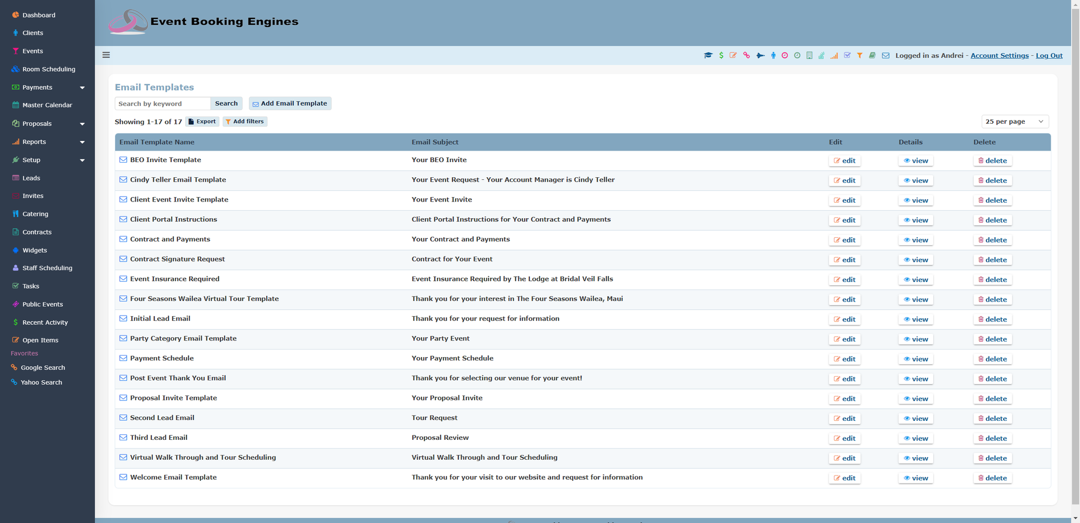This screenshot has height=523, width=1080.
Task: Expand the Proposals sidebar menu
Action: point(82,124)
